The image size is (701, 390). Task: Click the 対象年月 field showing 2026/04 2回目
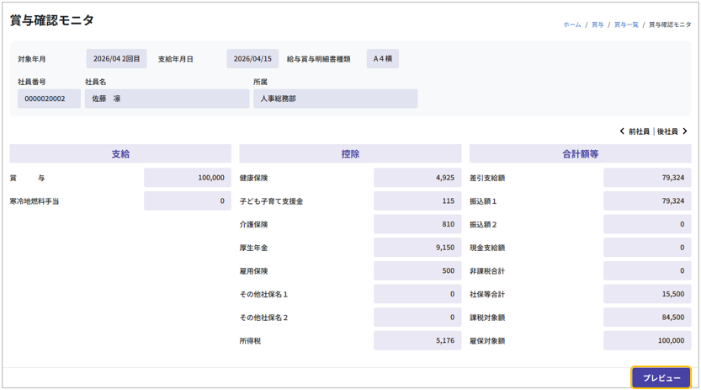pyautogui.click(x=116, y=59)
